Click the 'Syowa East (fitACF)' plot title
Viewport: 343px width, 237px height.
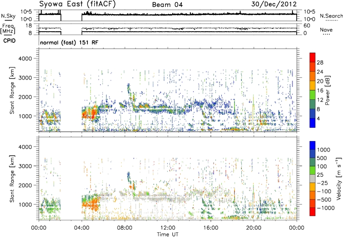click(x=77, y=4)
